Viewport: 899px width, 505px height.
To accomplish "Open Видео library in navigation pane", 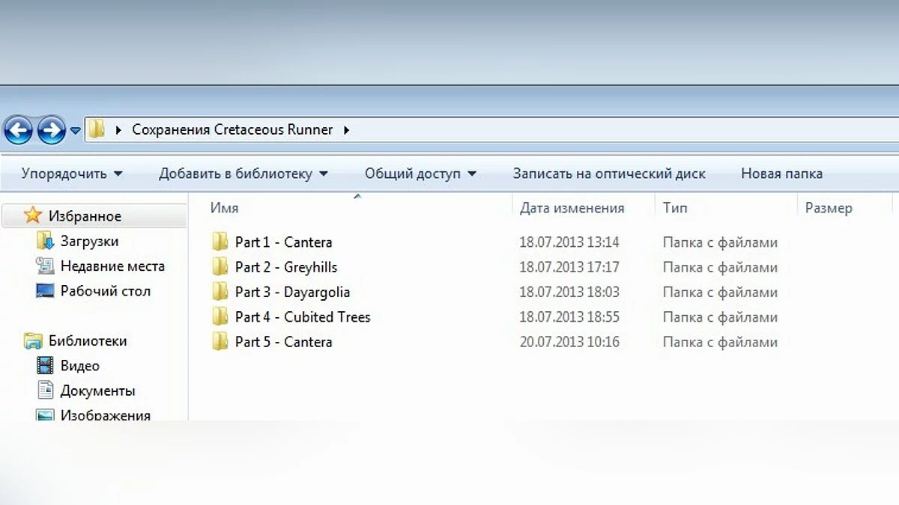I will click(x=79, y=366).
